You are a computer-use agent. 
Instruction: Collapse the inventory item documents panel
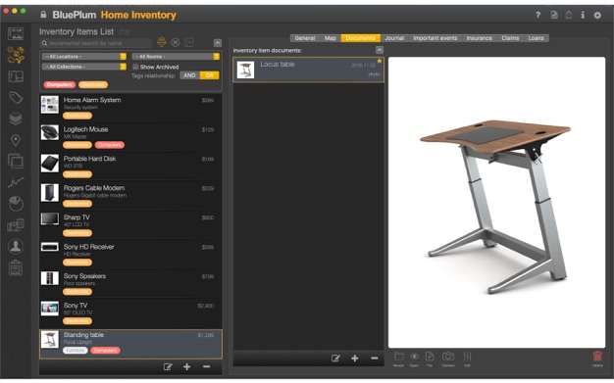point(379,50)
